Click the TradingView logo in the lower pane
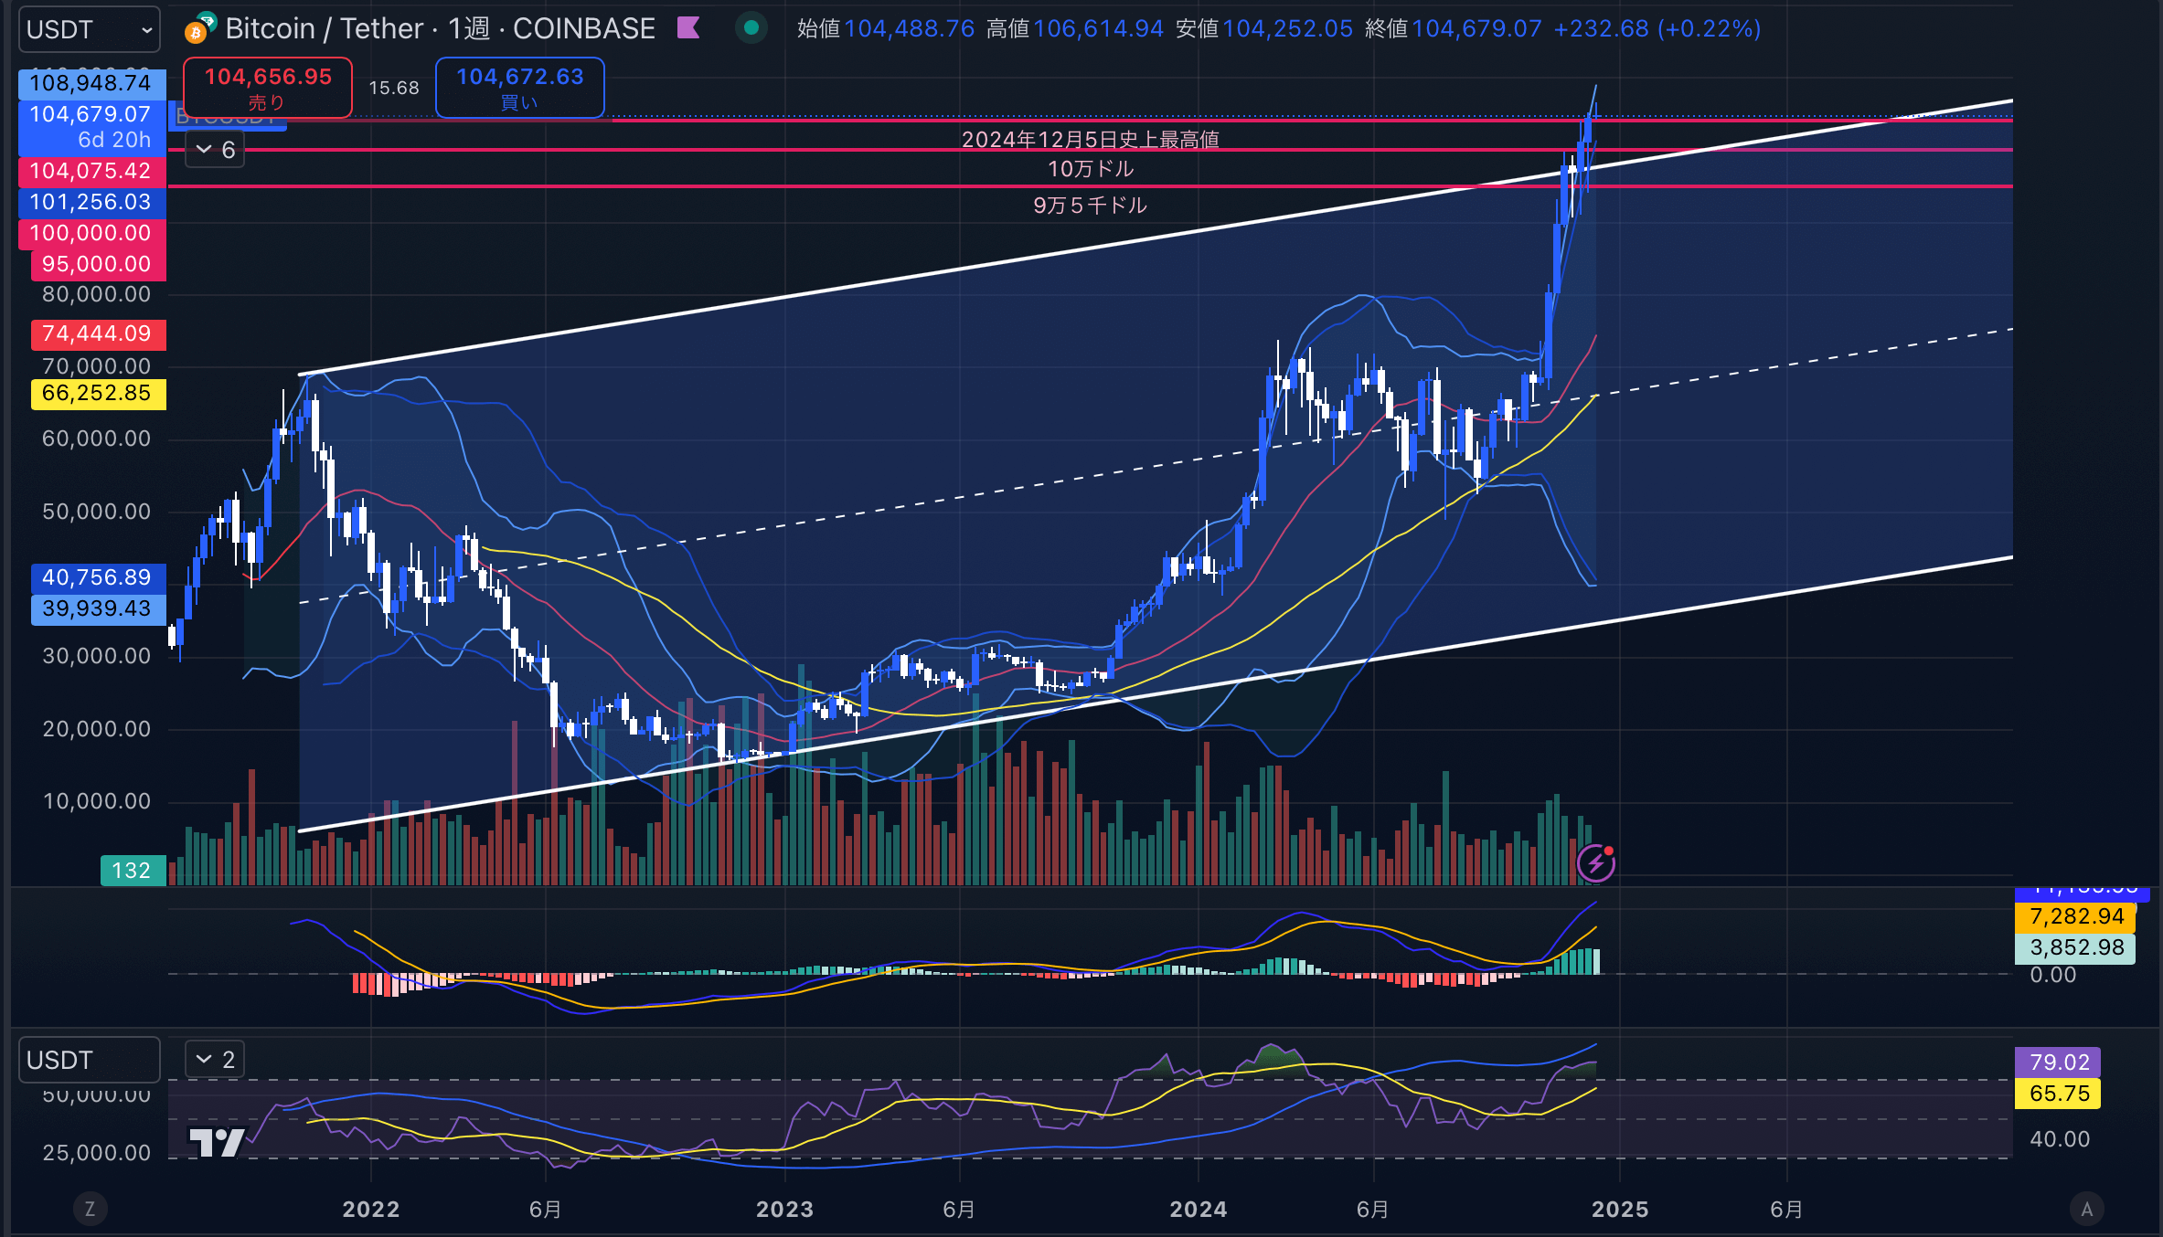Image resolution: width=2163 pixels, height=1237 pixels. 217,1142
